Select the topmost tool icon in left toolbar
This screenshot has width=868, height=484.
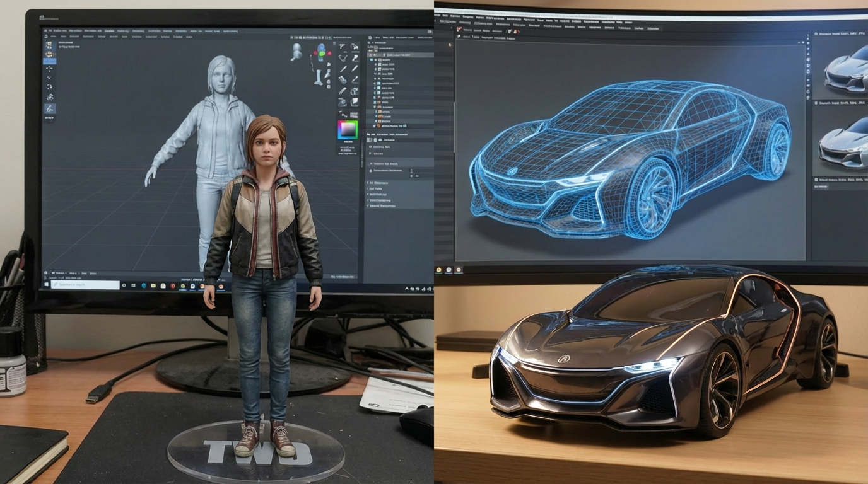click(49, 45)
